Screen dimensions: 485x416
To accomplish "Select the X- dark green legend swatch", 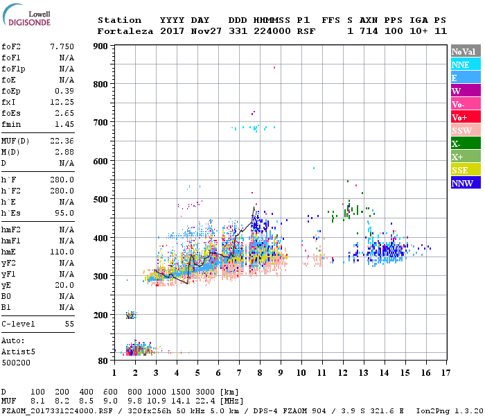I will [x=466, y=144].
